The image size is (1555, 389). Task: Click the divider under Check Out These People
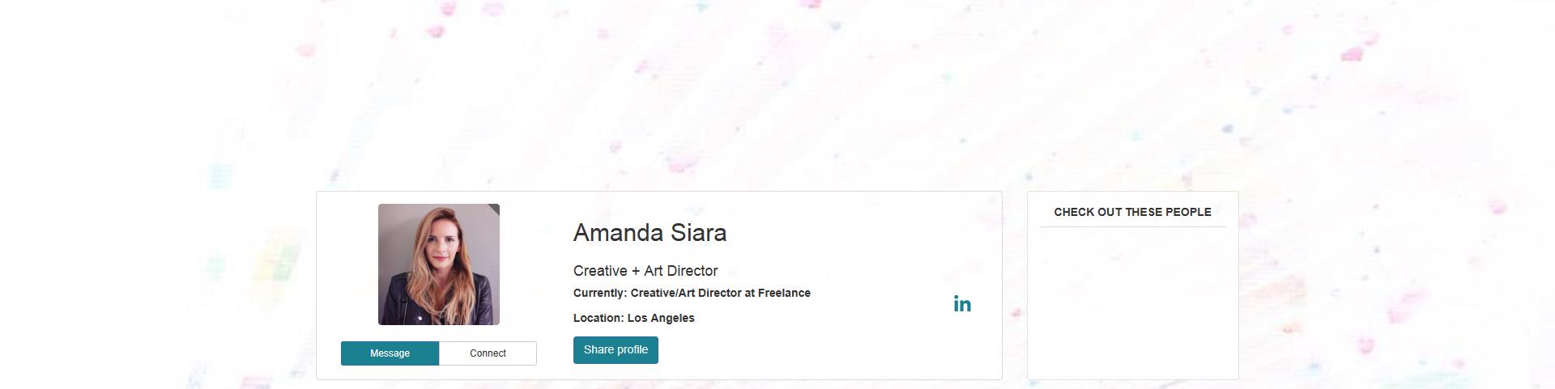tap(1132, 227)
